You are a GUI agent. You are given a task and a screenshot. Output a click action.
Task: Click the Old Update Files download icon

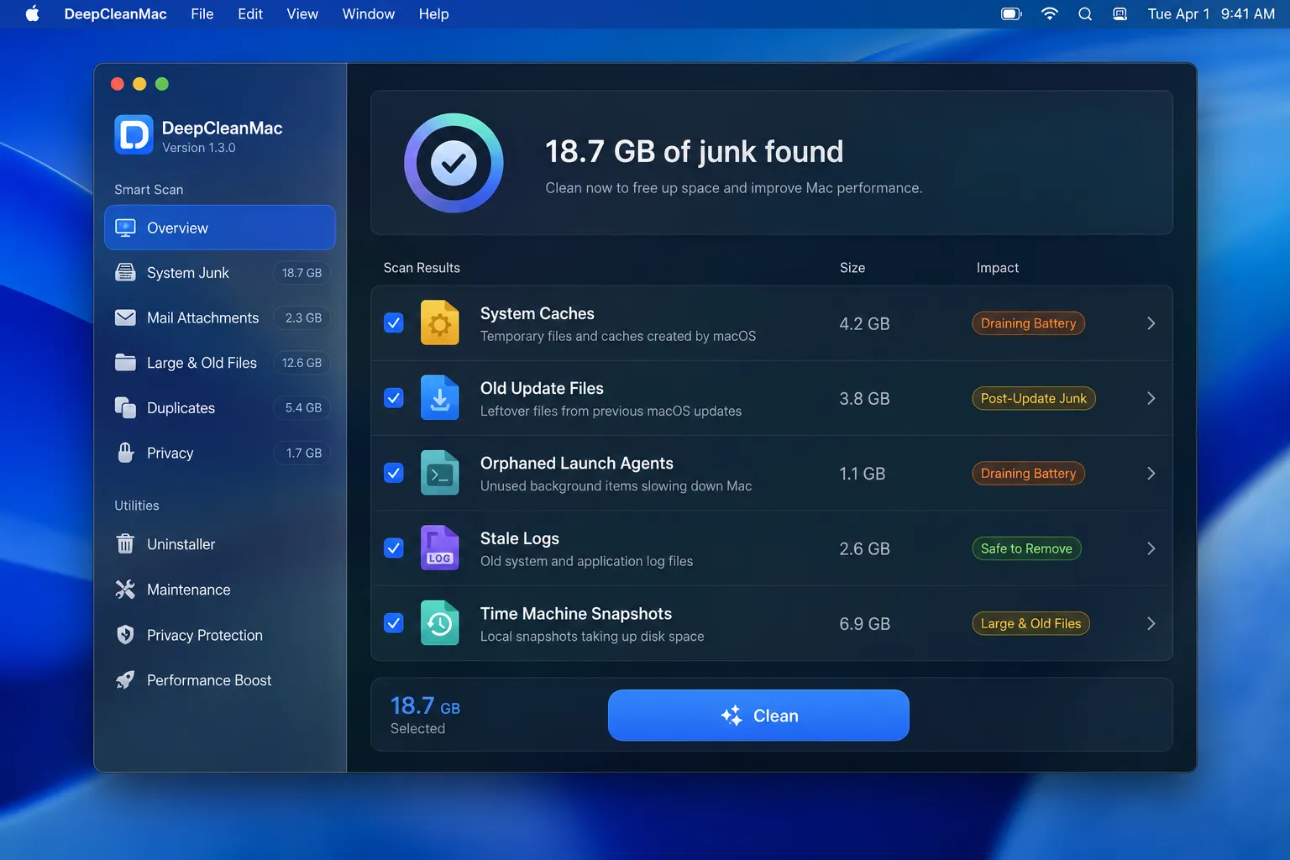440,398
